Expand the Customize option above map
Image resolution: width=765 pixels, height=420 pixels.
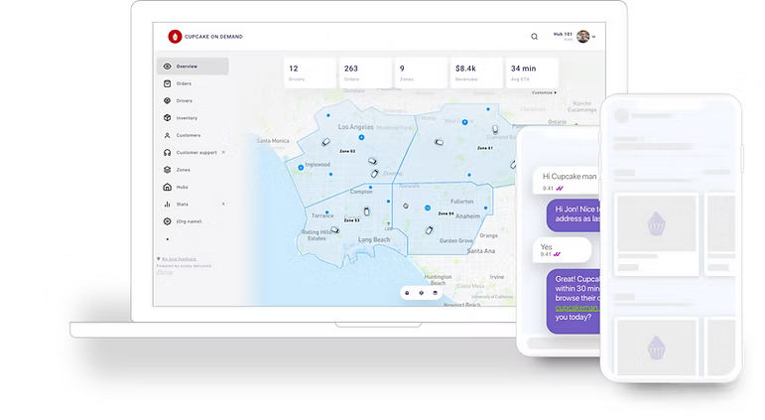(544, 92)
